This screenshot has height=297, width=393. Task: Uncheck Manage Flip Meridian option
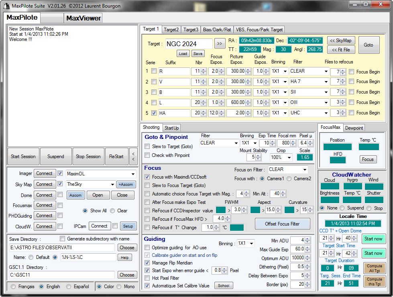click(147, 262)
